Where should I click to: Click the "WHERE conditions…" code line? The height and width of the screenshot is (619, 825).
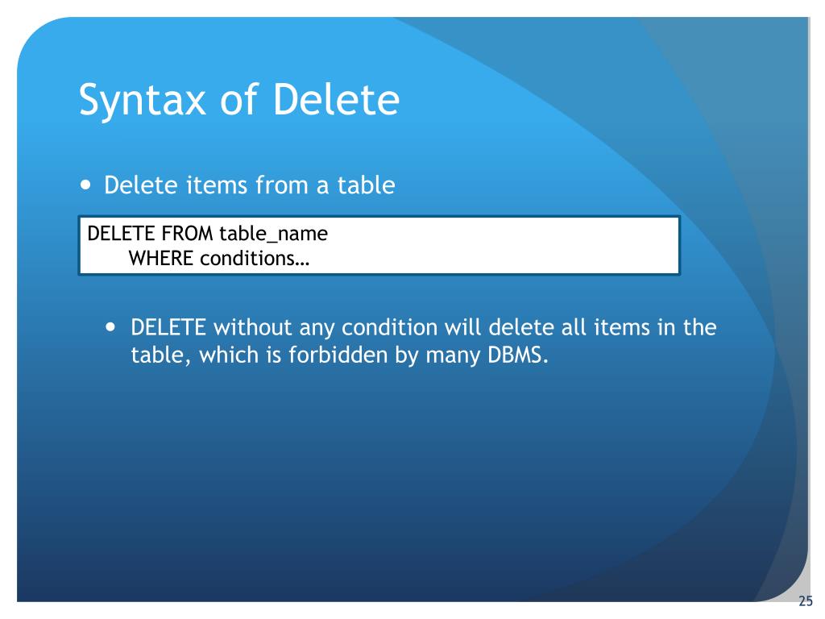pyautogui.click(x=219, y=259)
